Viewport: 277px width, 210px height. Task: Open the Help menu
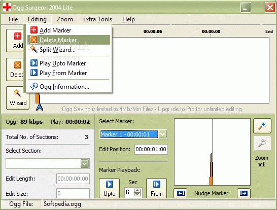[128, 19]
